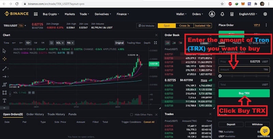
Task: Expand the Finance dropdown menu
Action: [123, 14]
